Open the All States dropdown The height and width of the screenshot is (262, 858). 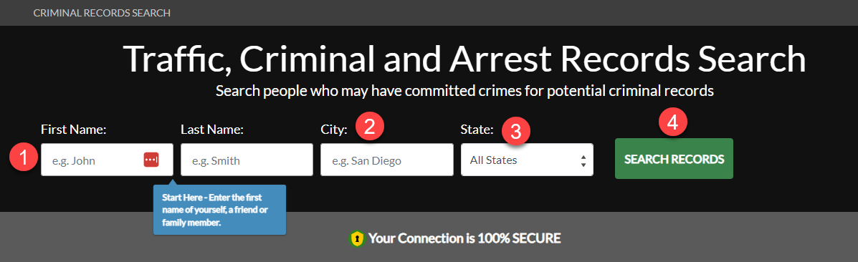pos(527,160)
